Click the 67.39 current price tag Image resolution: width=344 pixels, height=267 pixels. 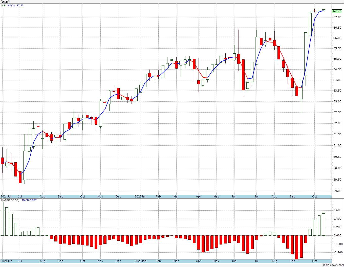[x=337, y=11]
